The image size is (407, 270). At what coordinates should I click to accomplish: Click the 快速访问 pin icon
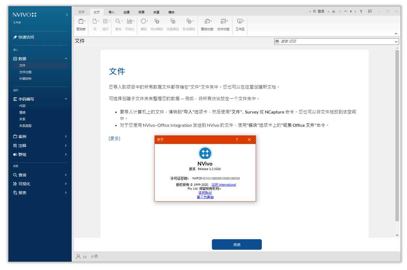(x=15, y=37)
